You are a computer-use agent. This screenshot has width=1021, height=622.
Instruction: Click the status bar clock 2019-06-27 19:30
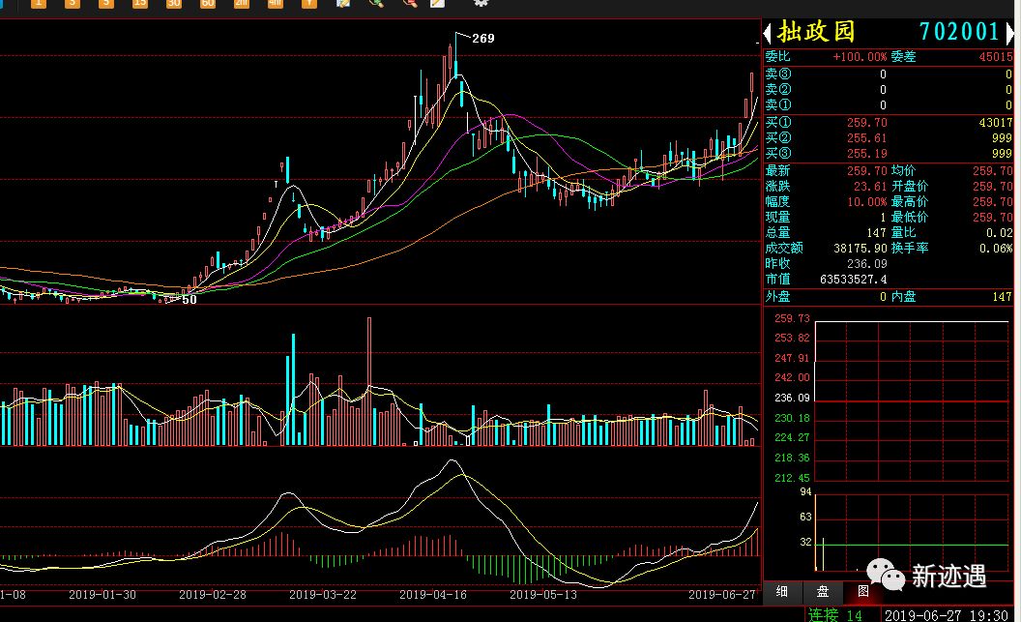click(947, 615)
